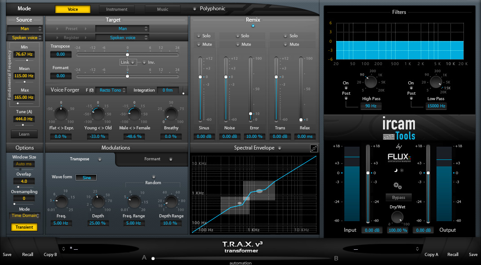Image resolution: width=481 pixels, height=265 pixels.
Task: Click the modulation Freq. knob
Action: pos(61,202)
